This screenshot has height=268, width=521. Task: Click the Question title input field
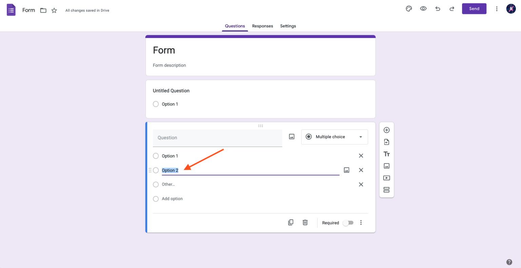tap(217, 138)
